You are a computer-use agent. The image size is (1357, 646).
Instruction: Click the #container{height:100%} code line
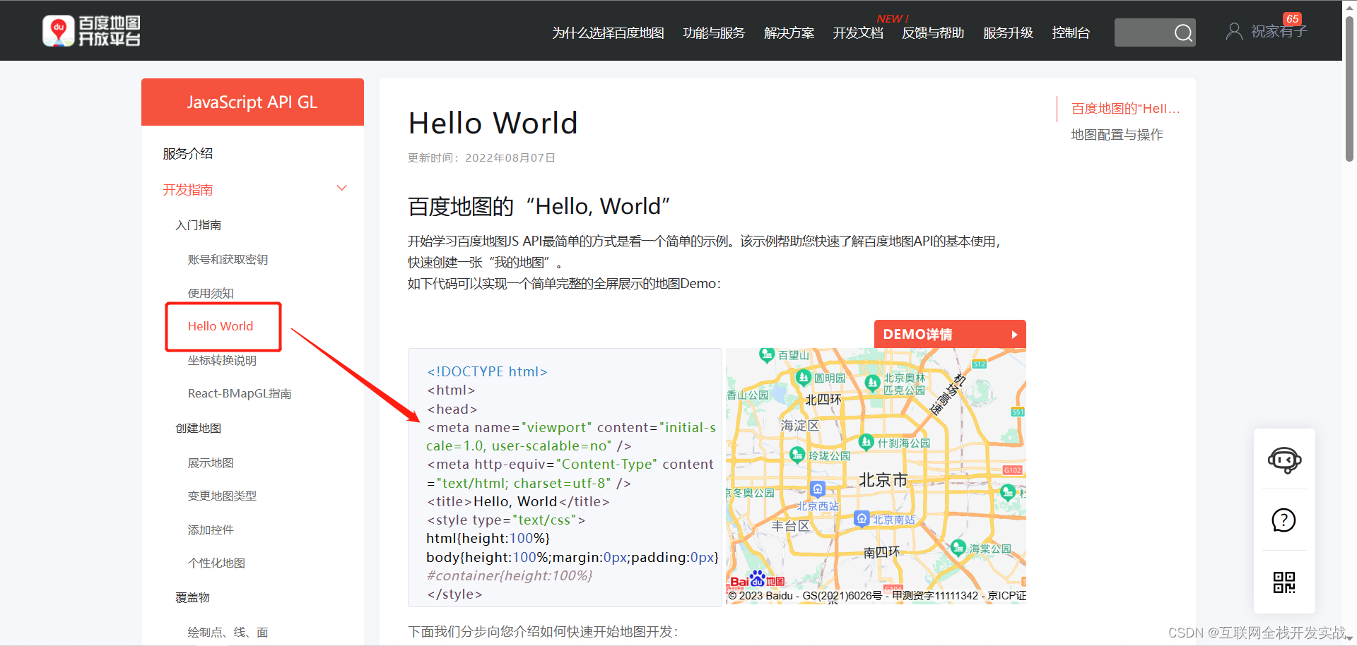[x=510, y=576]
